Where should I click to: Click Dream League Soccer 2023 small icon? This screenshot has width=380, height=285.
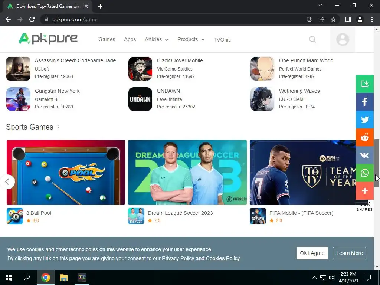pos(136,216)
